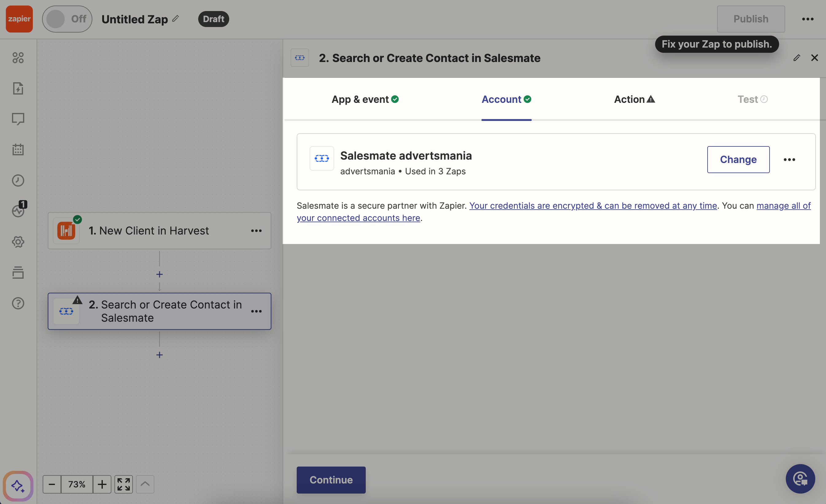Switch to the App & event tab
Screen dimensions: 826x504
click(x=365, y=99)
